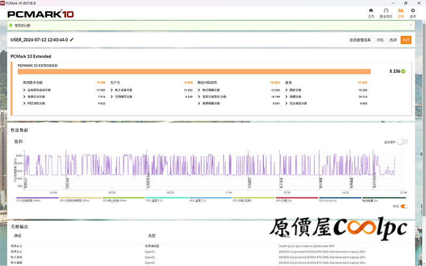Click the 在线查看结果 button

(360, 40)
